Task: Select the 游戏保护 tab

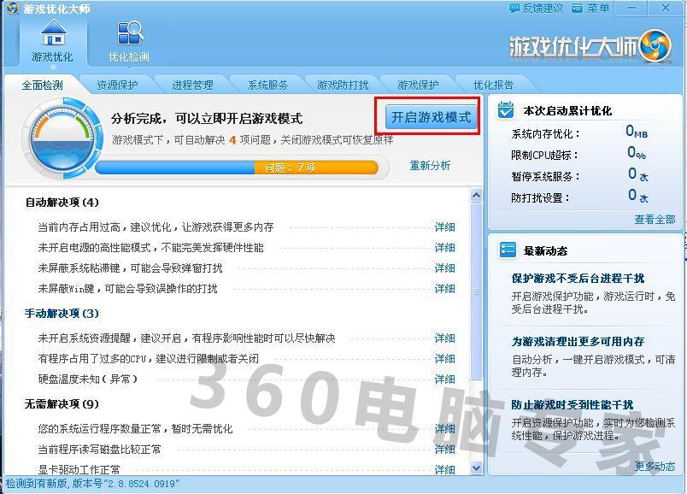Action: 418,85
